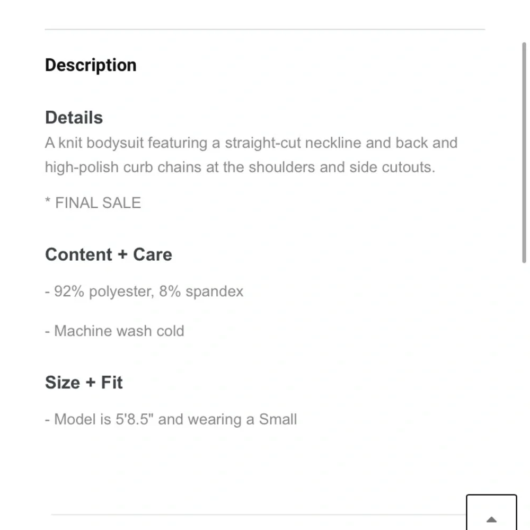This screenshot has width=530, height=530.
Task: Click the Content + Care heading
Action: pos(109,254)
